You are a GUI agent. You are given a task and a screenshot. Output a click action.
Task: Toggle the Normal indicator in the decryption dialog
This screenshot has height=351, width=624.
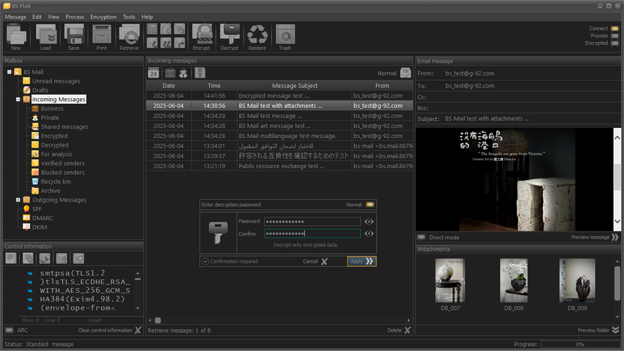coord(370,205)
